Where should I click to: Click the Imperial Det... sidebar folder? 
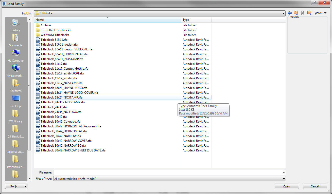click(x=16, y=162)
